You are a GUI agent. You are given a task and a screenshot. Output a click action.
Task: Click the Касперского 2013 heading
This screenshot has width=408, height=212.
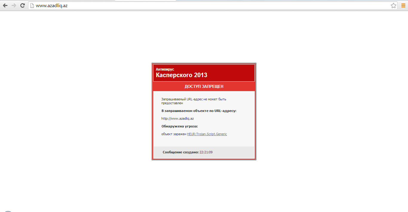tap(181, 75)
